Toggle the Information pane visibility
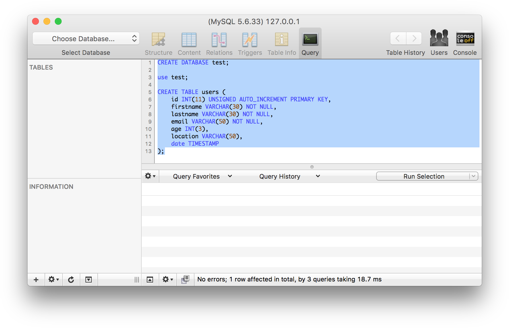 [x=89, y=280]
